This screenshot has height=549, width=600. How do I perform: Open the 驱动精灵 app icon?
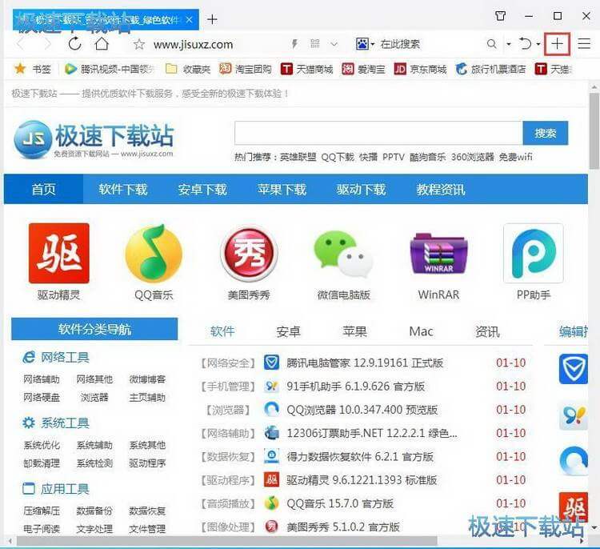tap(59, 253)
